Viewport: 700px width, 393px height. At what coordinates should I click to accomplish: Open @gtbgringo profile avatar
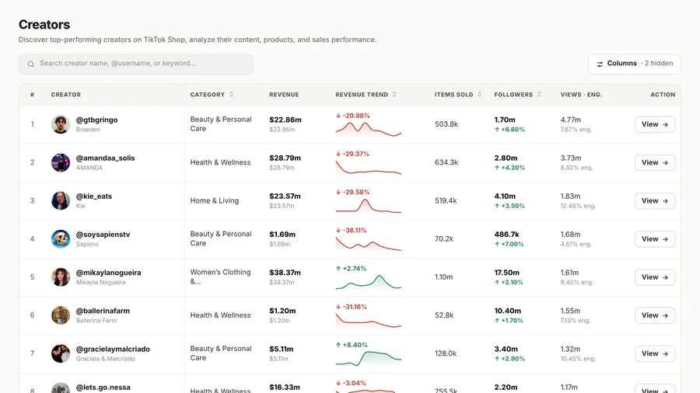coord(60,124)
